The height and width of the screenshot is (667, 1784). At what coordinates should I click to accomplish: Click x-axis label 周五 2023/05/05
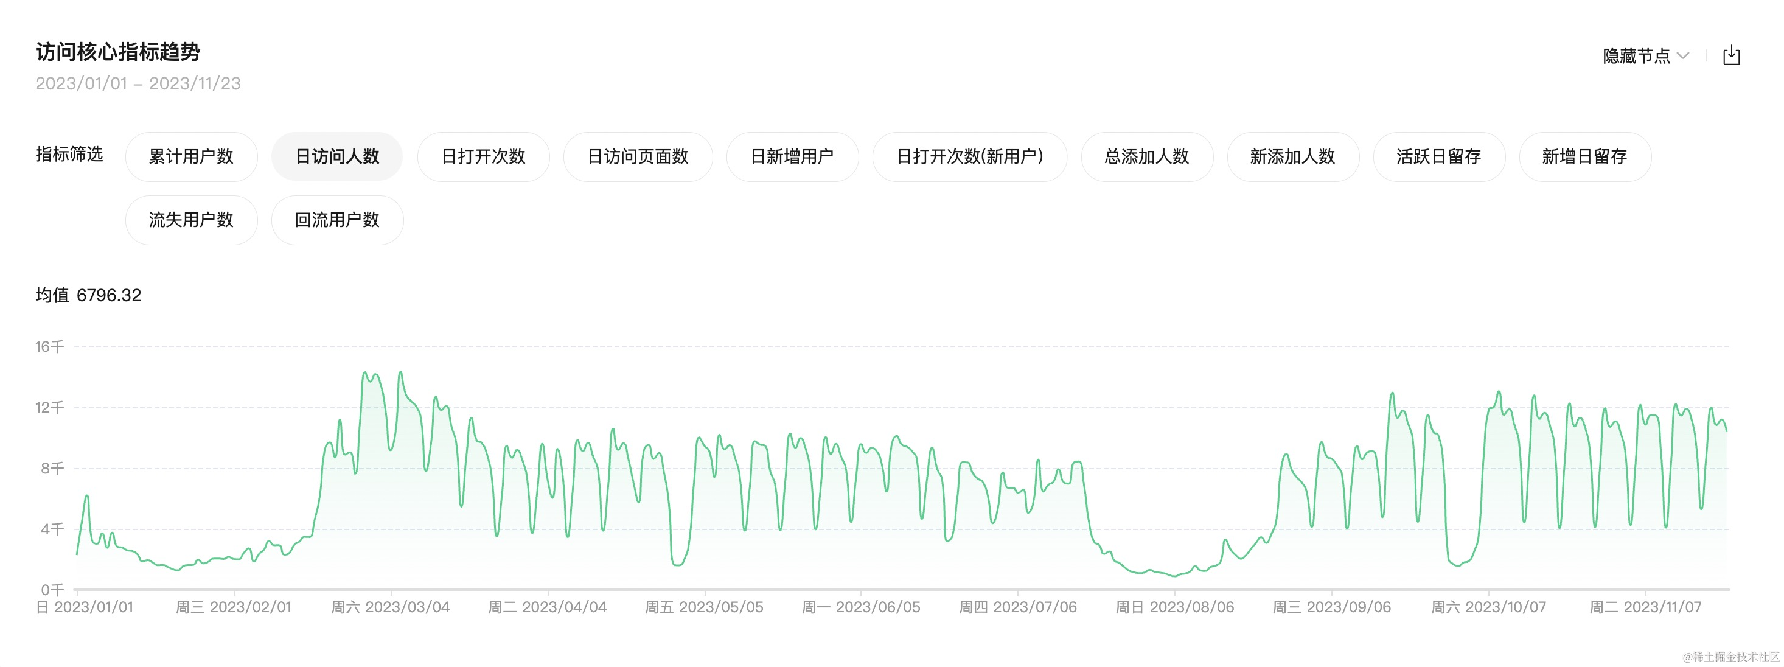tap(705, 607)
